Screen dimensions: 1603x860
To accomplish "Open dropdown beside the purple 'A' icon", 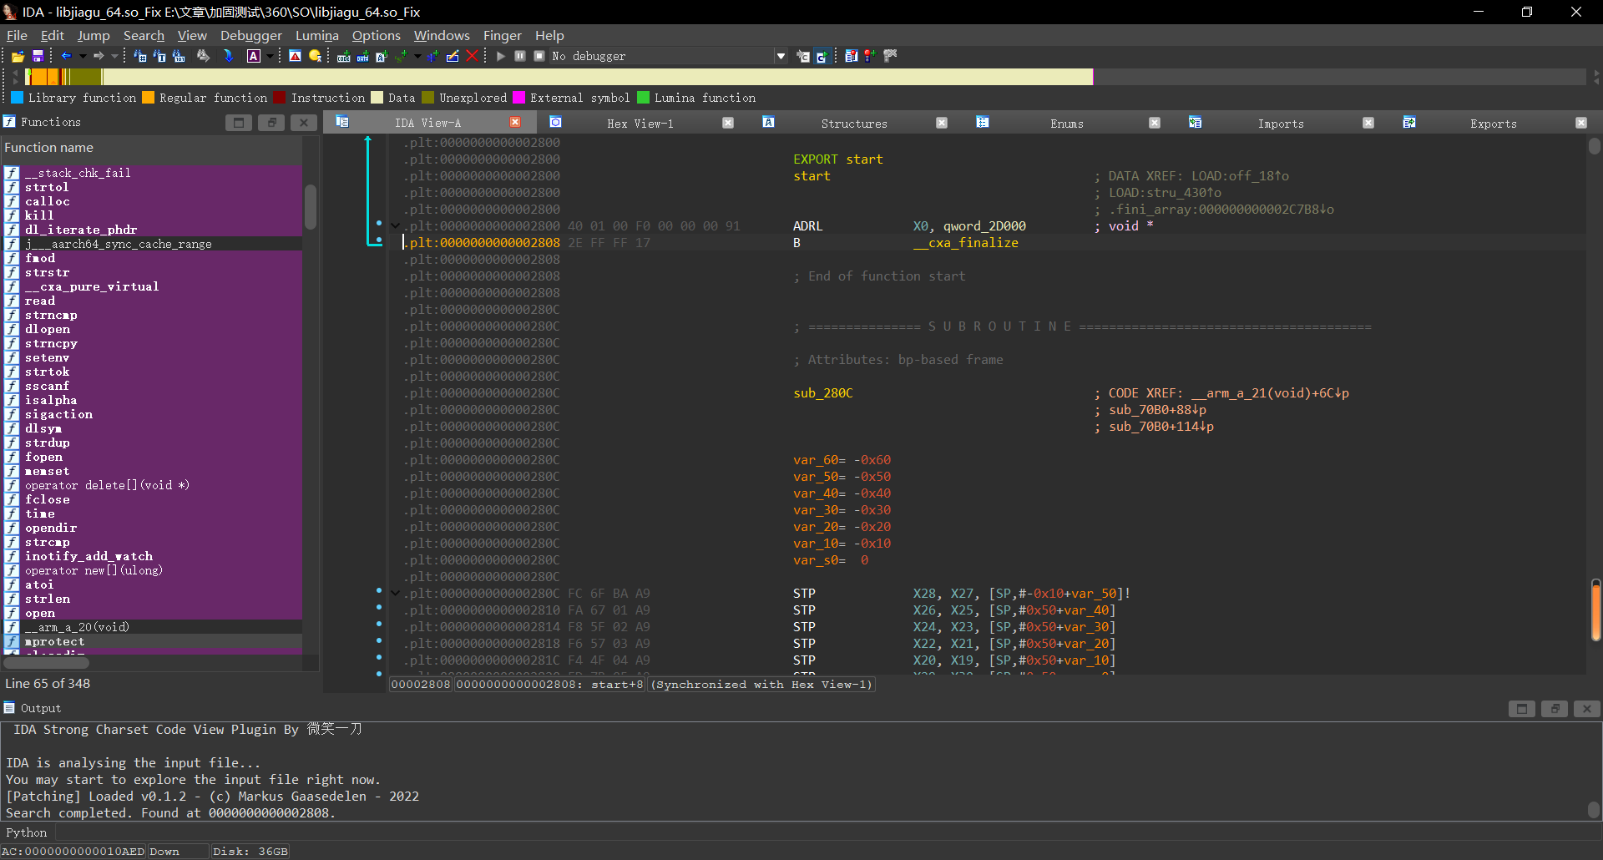I will click(270, 56).
